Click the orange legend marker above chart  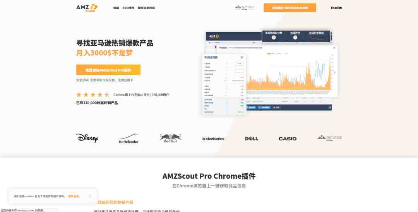tap(269, 53)
